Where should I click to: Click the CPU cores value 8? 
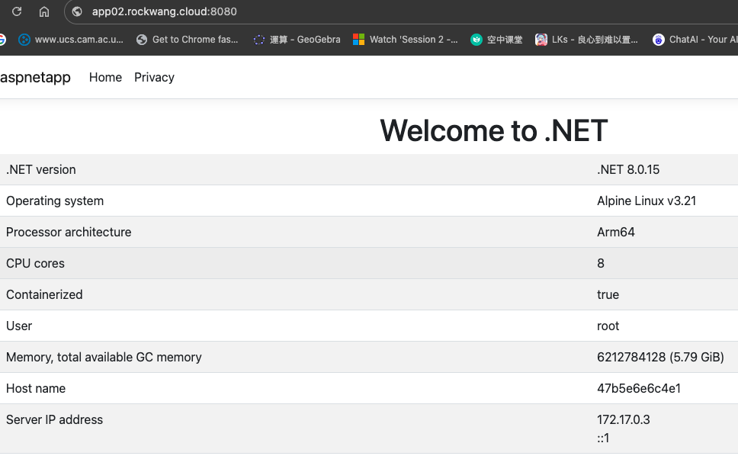[601, 264]
